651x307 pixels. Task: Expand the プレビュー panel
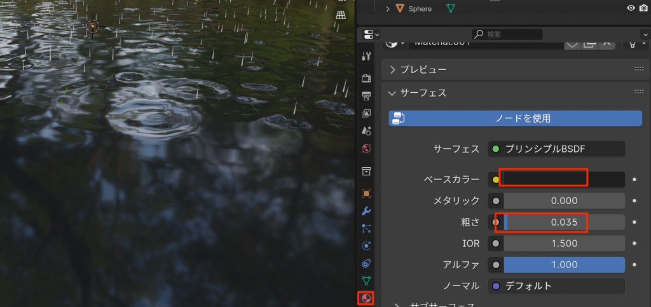pyautogui.click(x=392, y=69)
